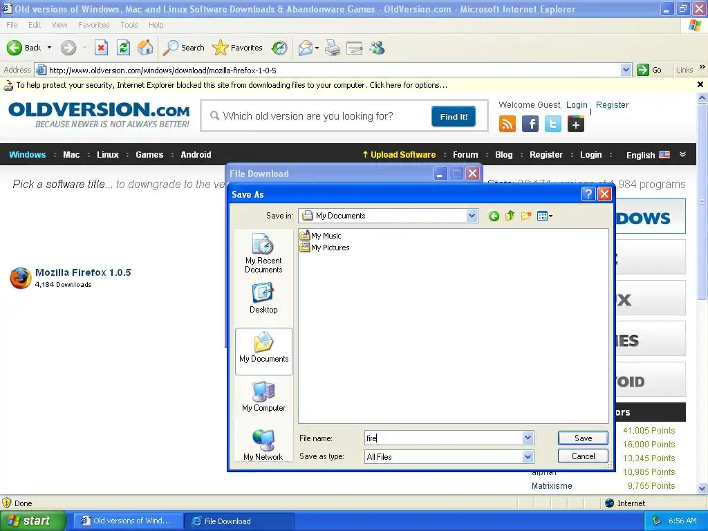Create new folder in Save As dialog

click(x=526, y=216)
